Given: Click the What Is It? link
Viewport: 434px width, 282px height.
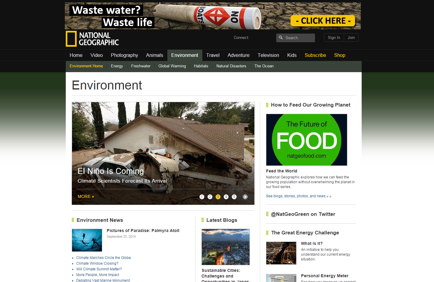Looking at the screenshot, I should coord(312,243).
